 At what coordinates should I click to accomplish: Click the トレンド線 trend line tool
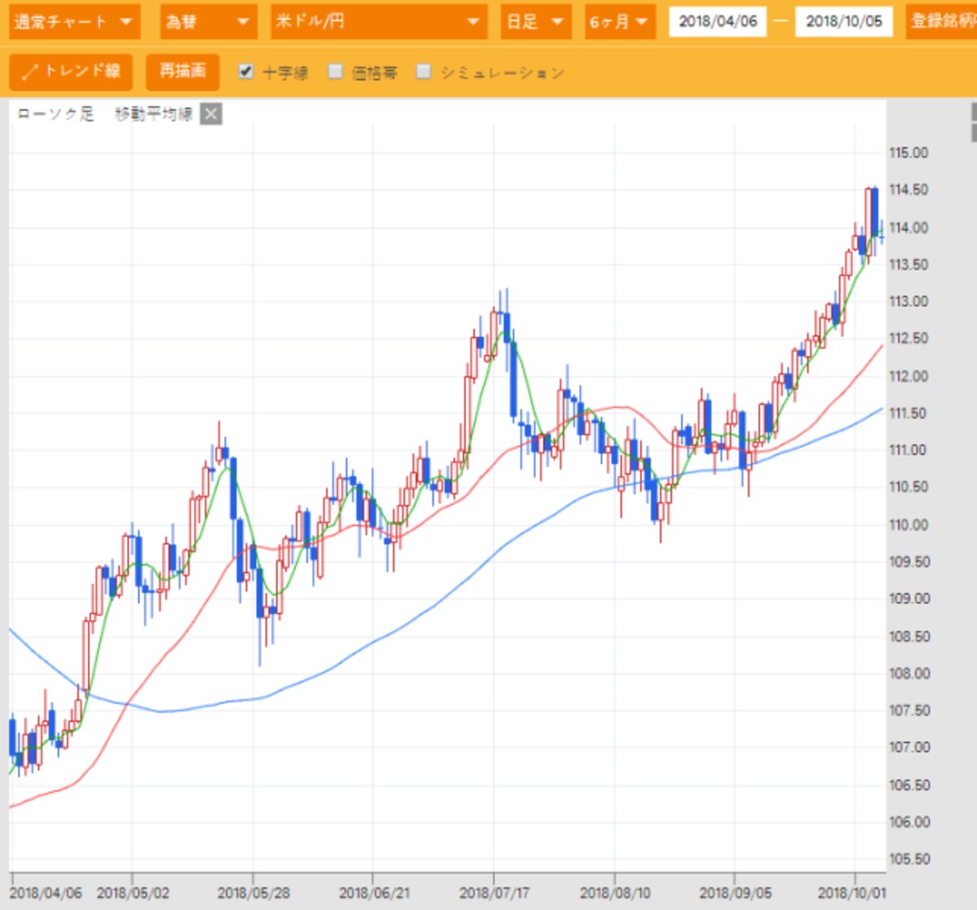click(x=71, y=72)
